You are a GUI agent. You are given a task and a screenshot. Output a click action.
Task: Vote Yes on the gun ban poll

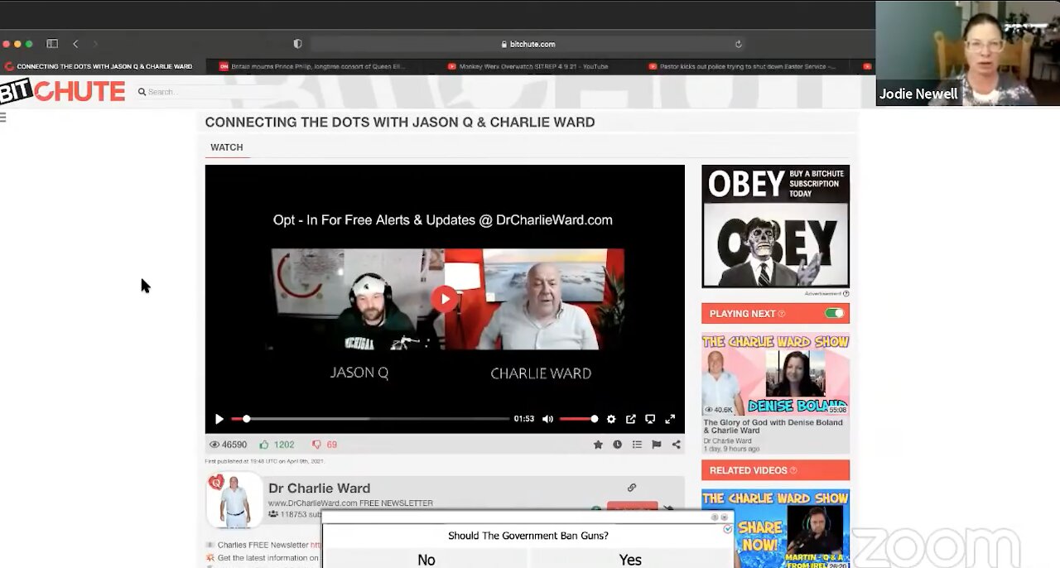(630, 560)
